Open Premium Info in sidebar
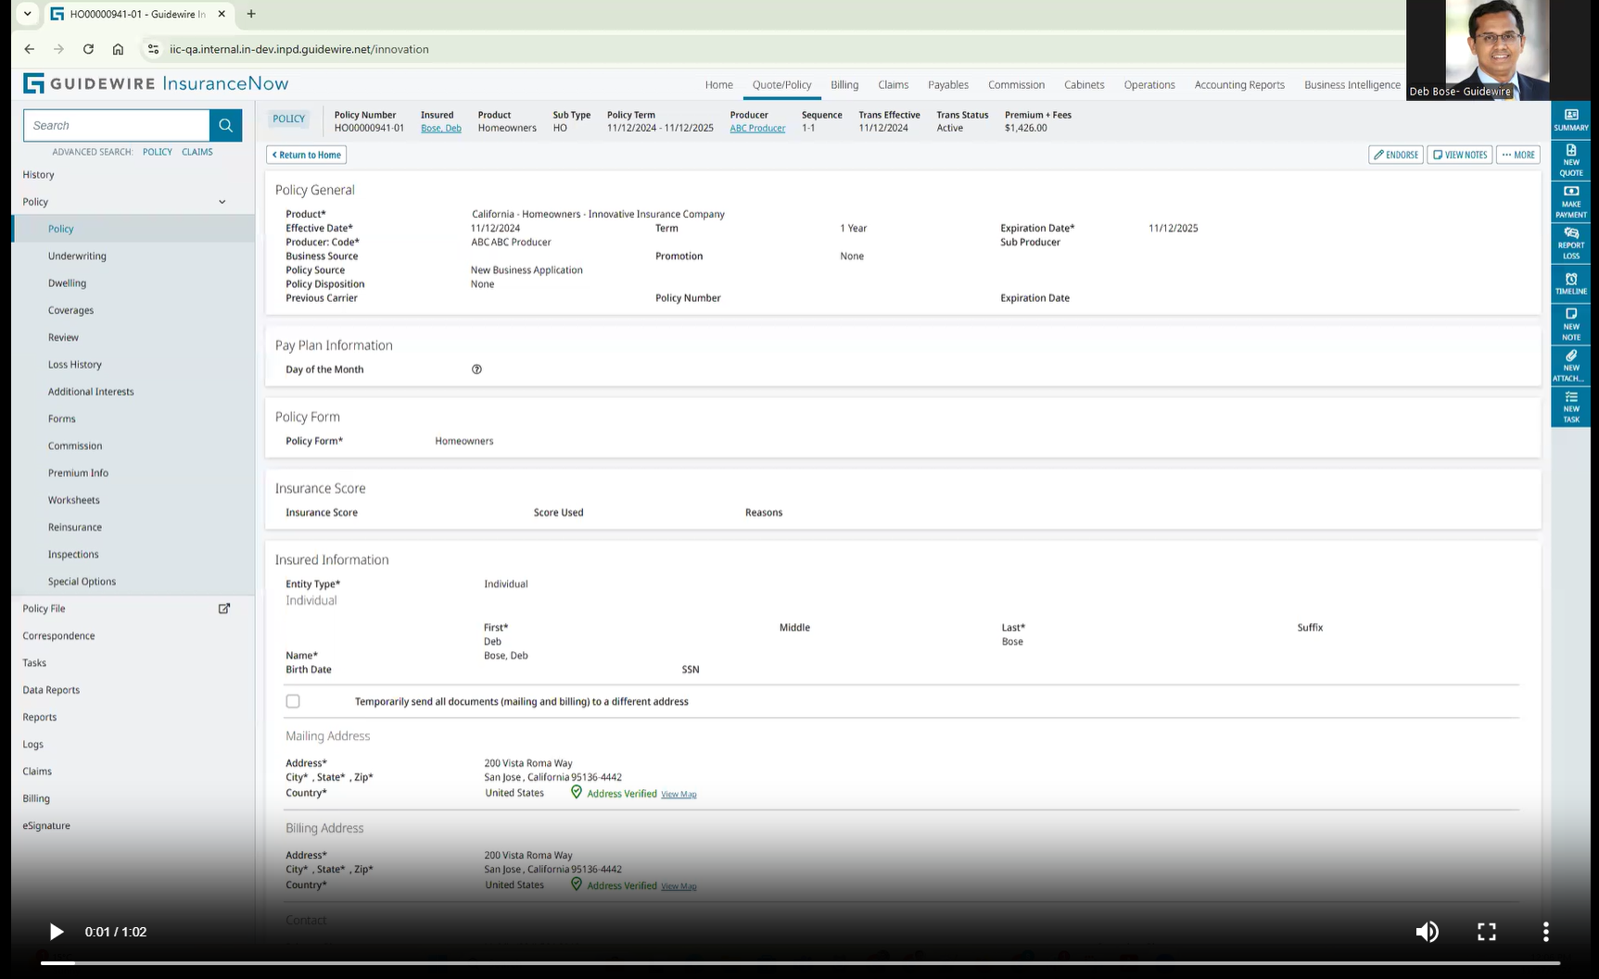This screenshot has width=1599, height=979. pyautogui.click(x=78, y=473)
